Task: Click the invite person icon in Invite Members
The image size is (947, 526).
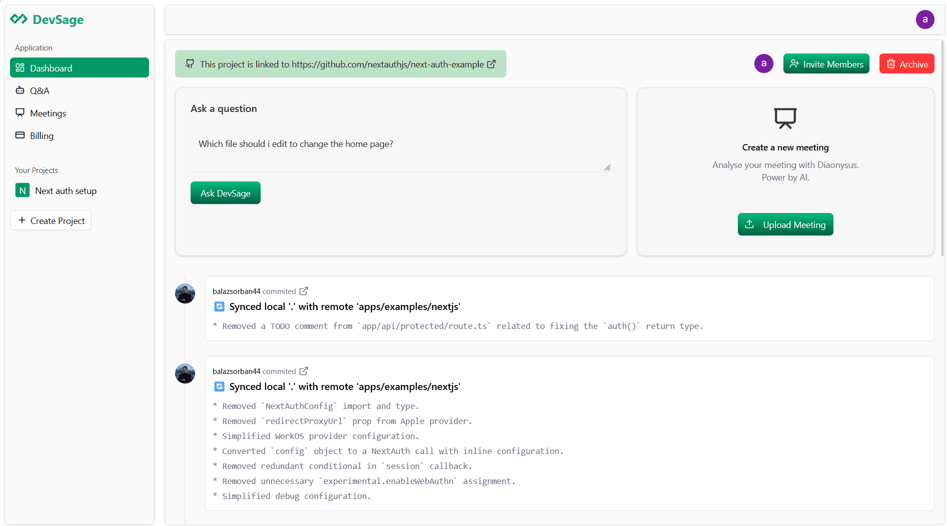Action: (x=795, y=63)
